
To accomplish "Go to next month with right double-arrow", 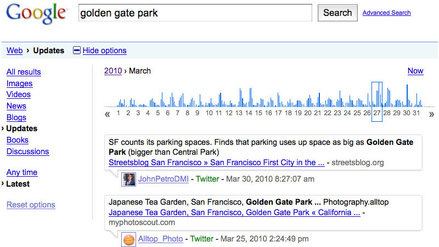I will pos(431,114).
